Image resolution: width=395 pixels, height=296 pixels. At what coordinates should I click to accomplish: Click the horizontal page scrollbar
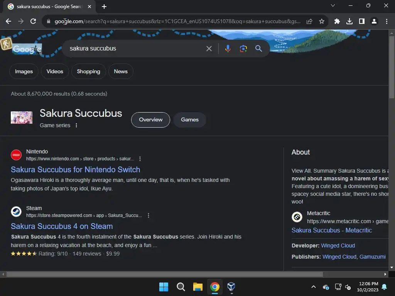click(165, 274)
